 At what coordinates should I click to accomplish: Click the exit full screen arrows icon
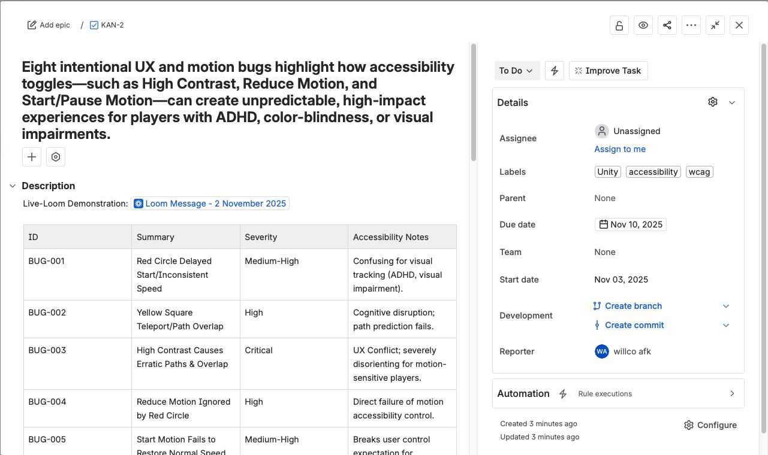coord(715,25)
